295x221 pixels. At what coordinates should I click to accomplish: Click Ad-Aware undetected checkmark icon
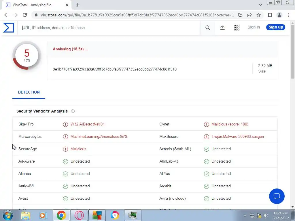coord(65,161)
